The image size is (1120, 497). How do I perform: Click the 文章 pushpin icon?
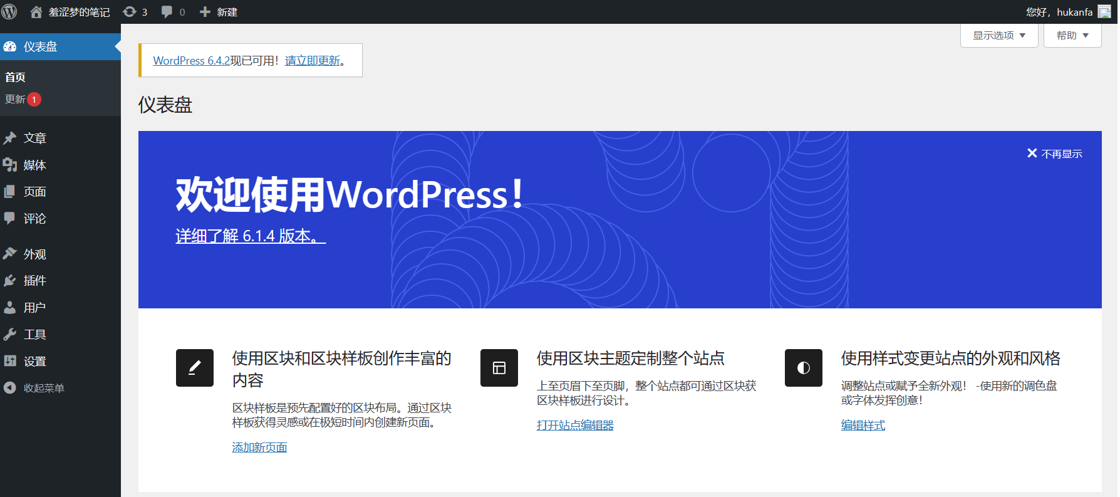10,138
